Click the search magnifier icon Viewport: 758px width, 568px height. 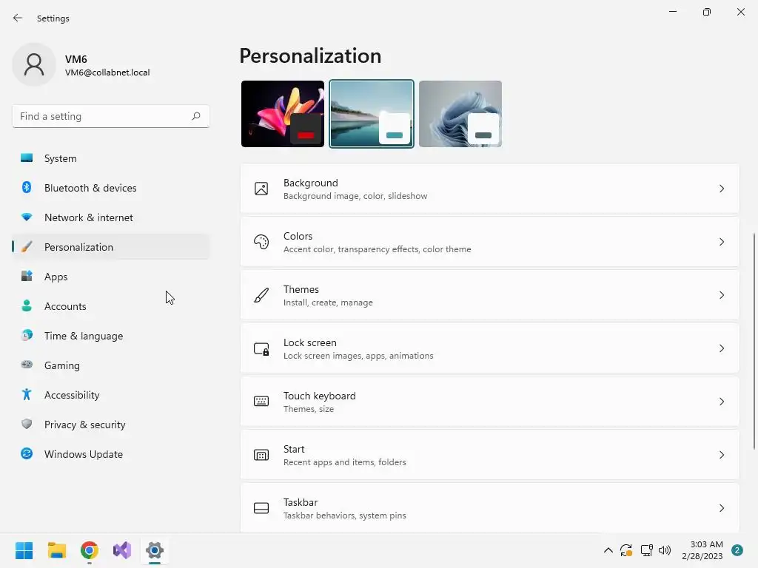click(195, 116)
